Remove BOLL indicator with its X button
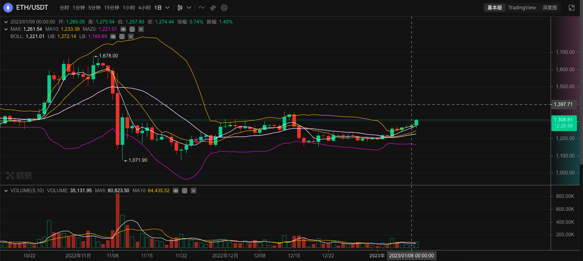Image resolution: width=583 pixels, height=261 pixels. [131, 36]
